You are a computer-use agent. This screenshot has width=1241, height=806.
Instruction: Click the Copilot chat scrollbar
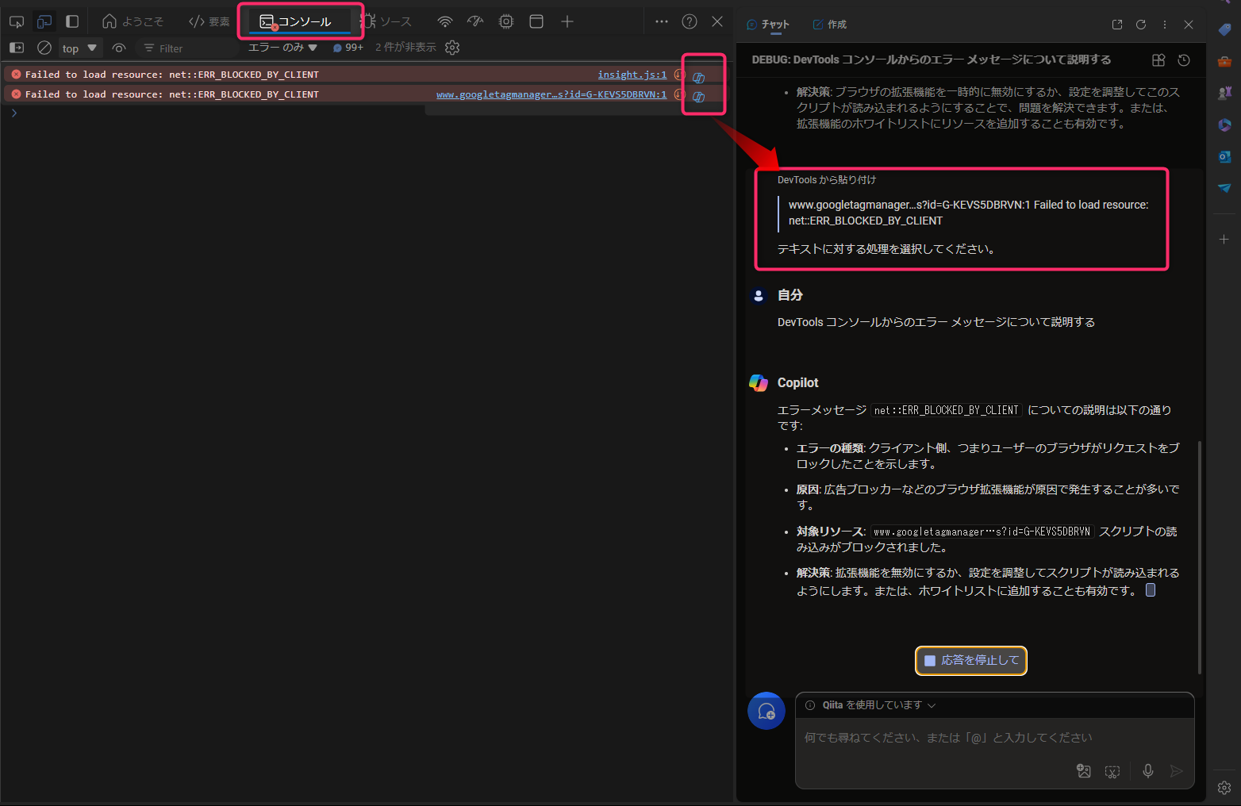pos(1199,557)
